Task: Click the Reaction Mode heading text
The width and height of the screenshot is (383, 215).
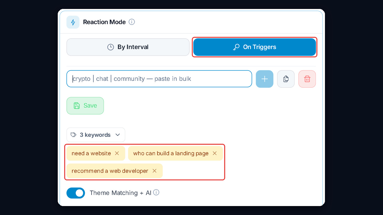Action: tap(104, 22)
